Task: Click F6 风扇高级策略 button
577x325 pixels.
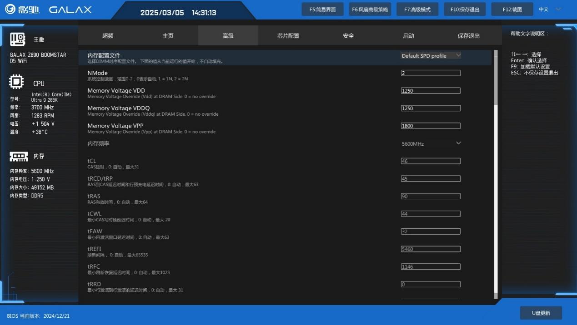Action: [370, 9]
